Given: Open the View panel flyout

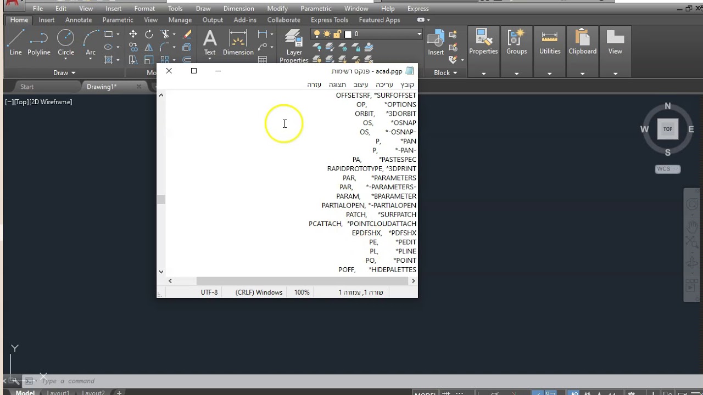Looking at the screenshot, I should [x=615, y=74].
